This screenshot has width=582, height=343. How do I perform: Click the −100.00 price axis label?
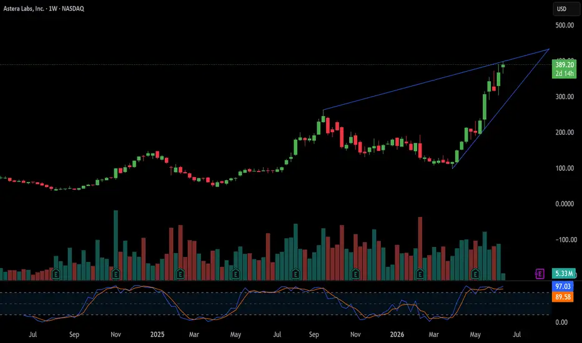click(x=566, y=240)
